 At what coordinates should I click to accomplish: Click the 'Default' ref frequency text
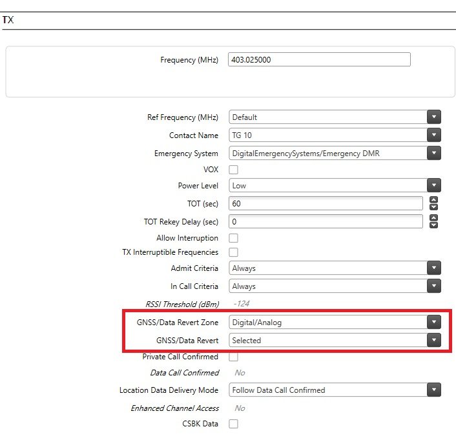(245, 117)
